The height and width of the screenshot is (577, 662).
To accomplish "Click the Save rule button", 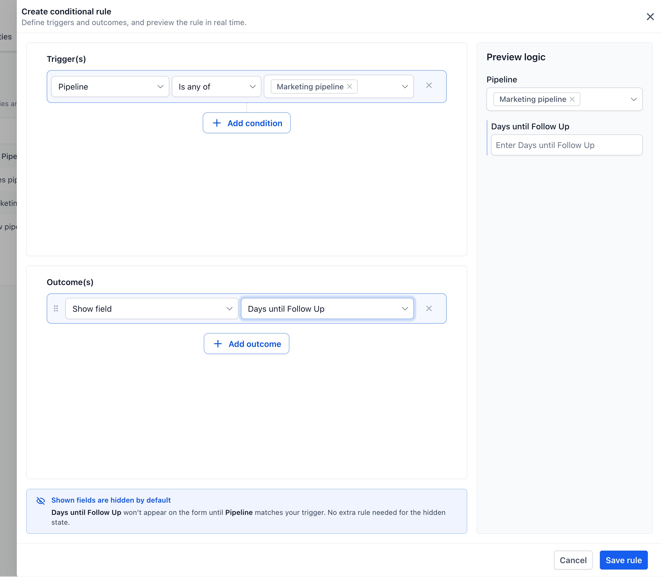I will 624,560.
